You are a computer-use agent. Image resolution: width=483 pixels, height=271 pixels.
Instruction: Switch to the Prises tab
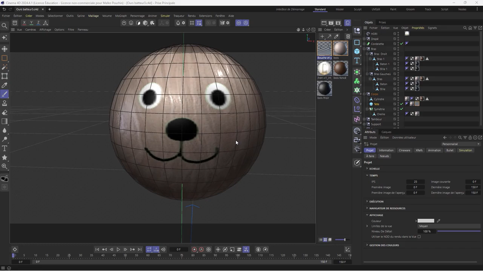click(x=382, y=22)
